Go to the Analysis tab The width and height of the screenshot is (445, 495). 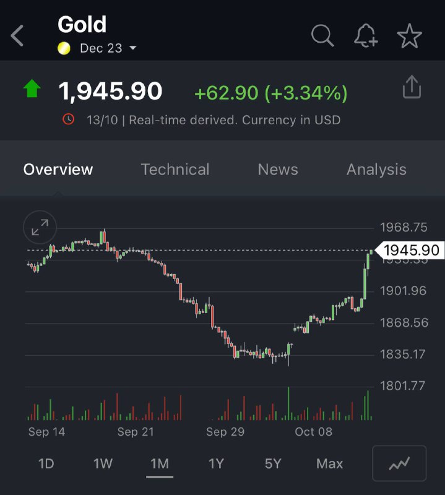tap(376, 170)
